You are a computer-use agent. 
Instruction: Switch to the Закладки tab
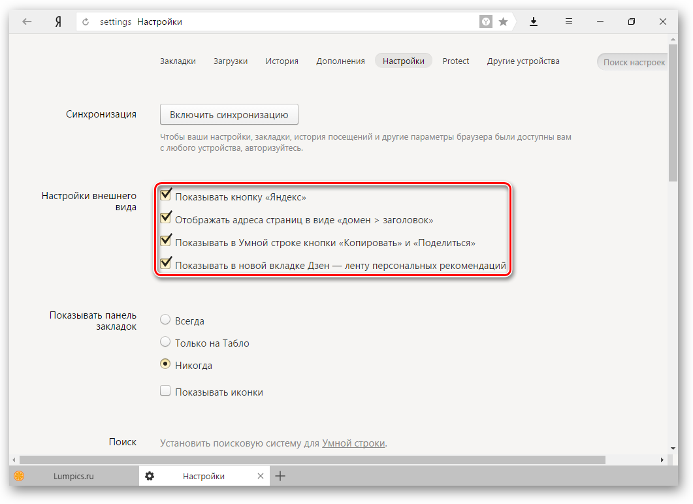(x=178, y=61)
